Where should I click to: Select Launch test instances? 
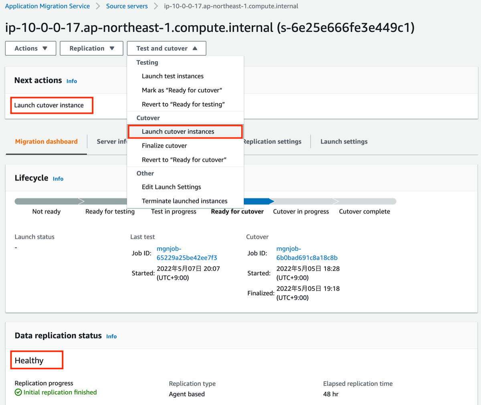tap(172, 76)
